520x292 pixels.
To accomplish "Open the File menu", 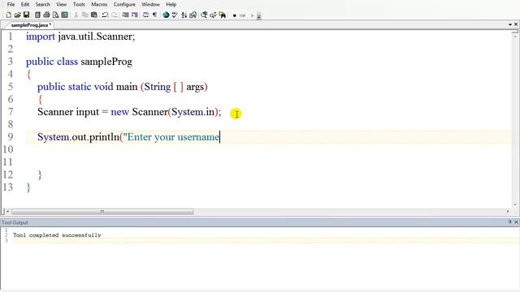I will [x=11, y=4].
